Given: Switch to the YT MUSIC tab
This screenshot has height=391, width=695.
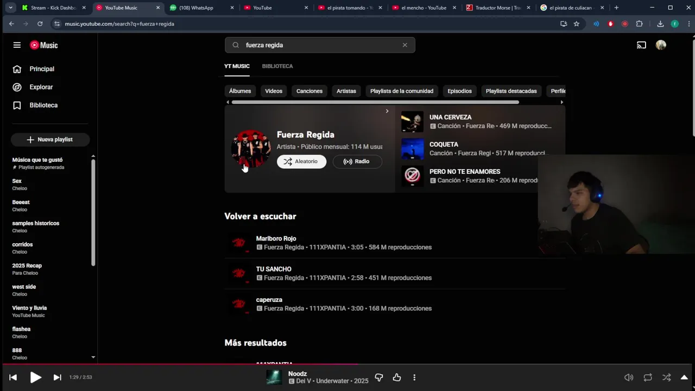Looking at the screenshot, I should (237, 66).
